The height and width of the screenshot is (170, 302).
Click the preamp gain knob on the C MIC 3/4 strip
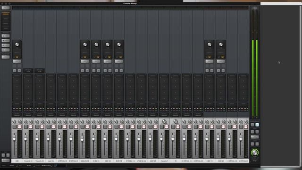pyautogui.click(x=221, y=44)
